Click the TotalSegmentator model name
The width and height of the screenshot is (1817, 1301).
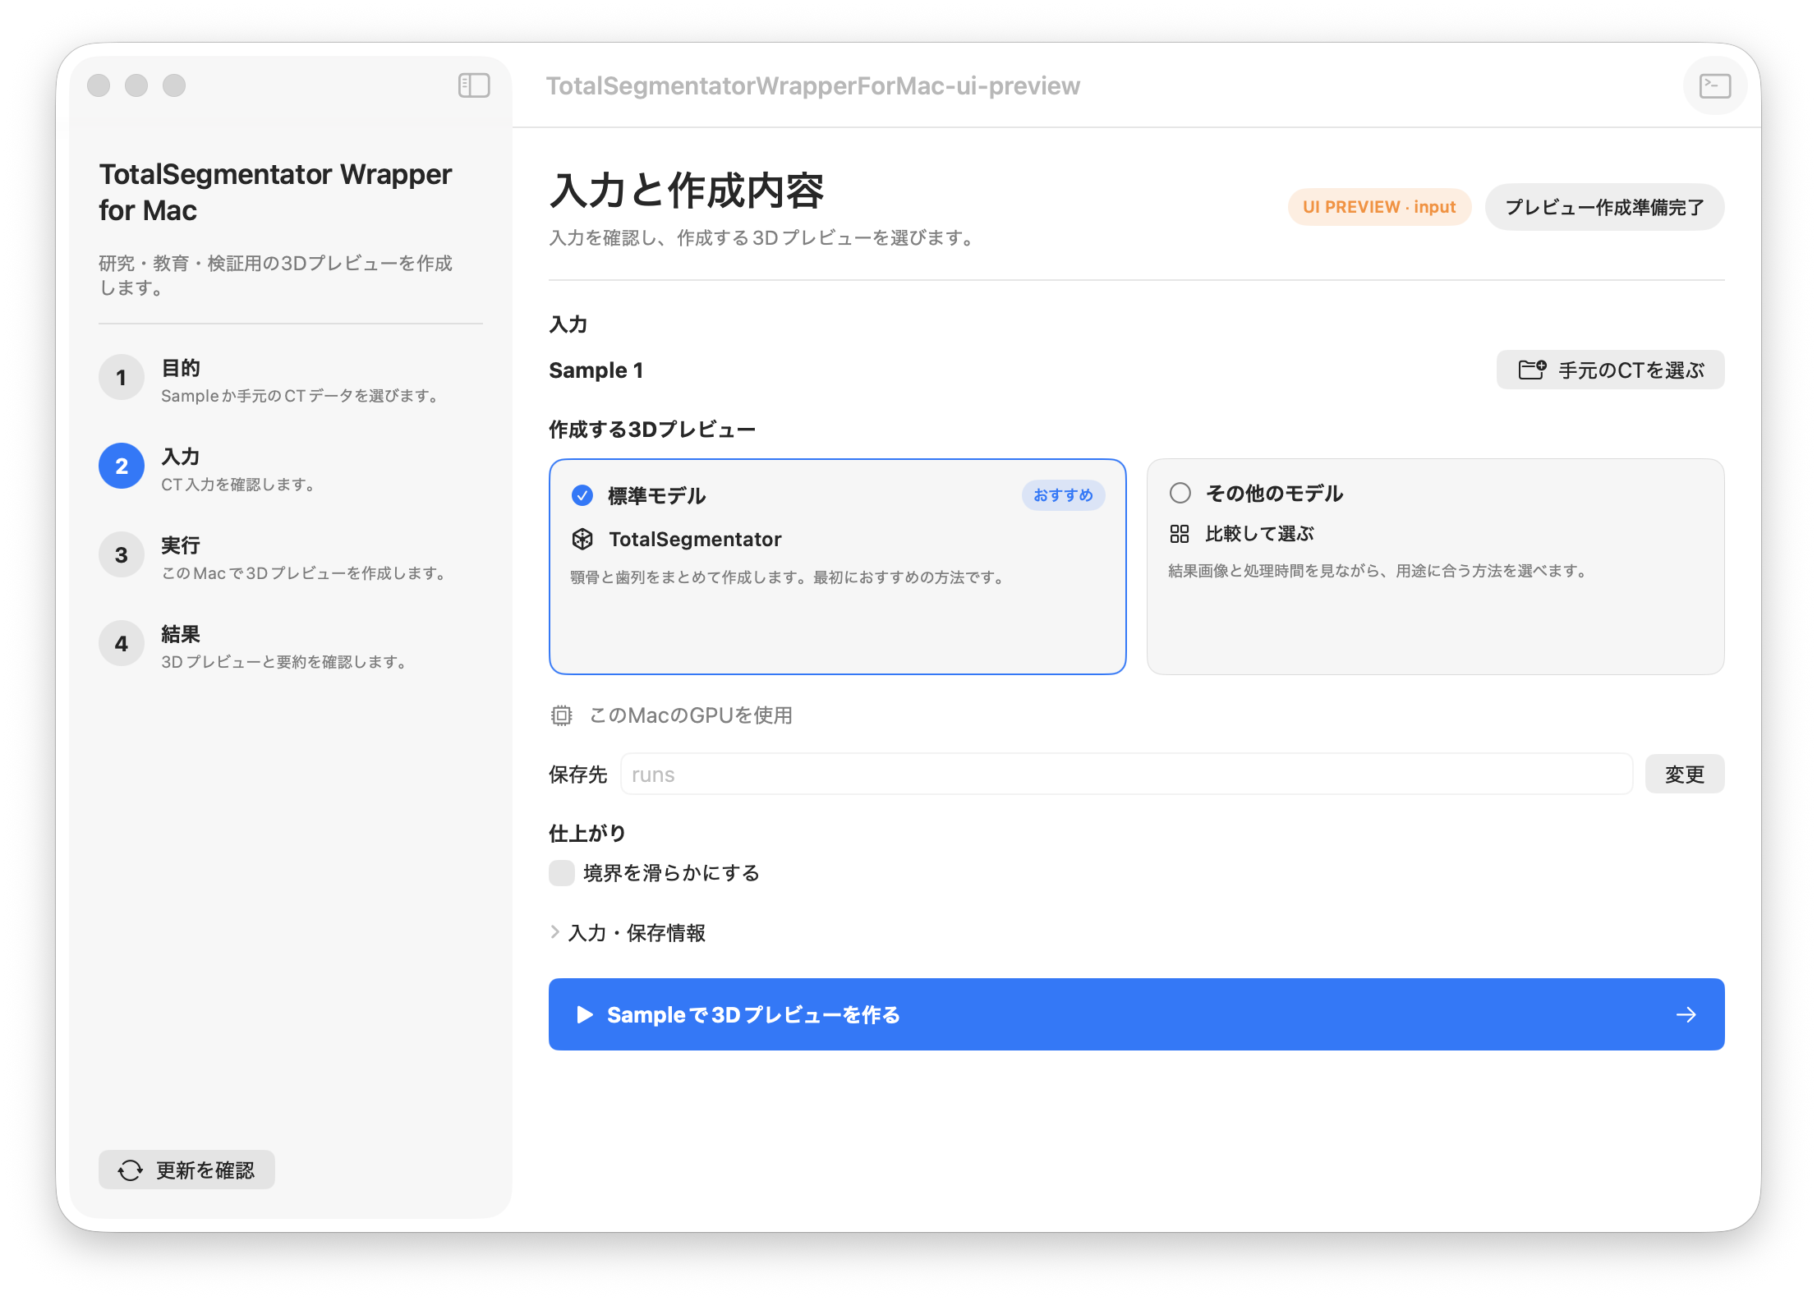(695, 539)
